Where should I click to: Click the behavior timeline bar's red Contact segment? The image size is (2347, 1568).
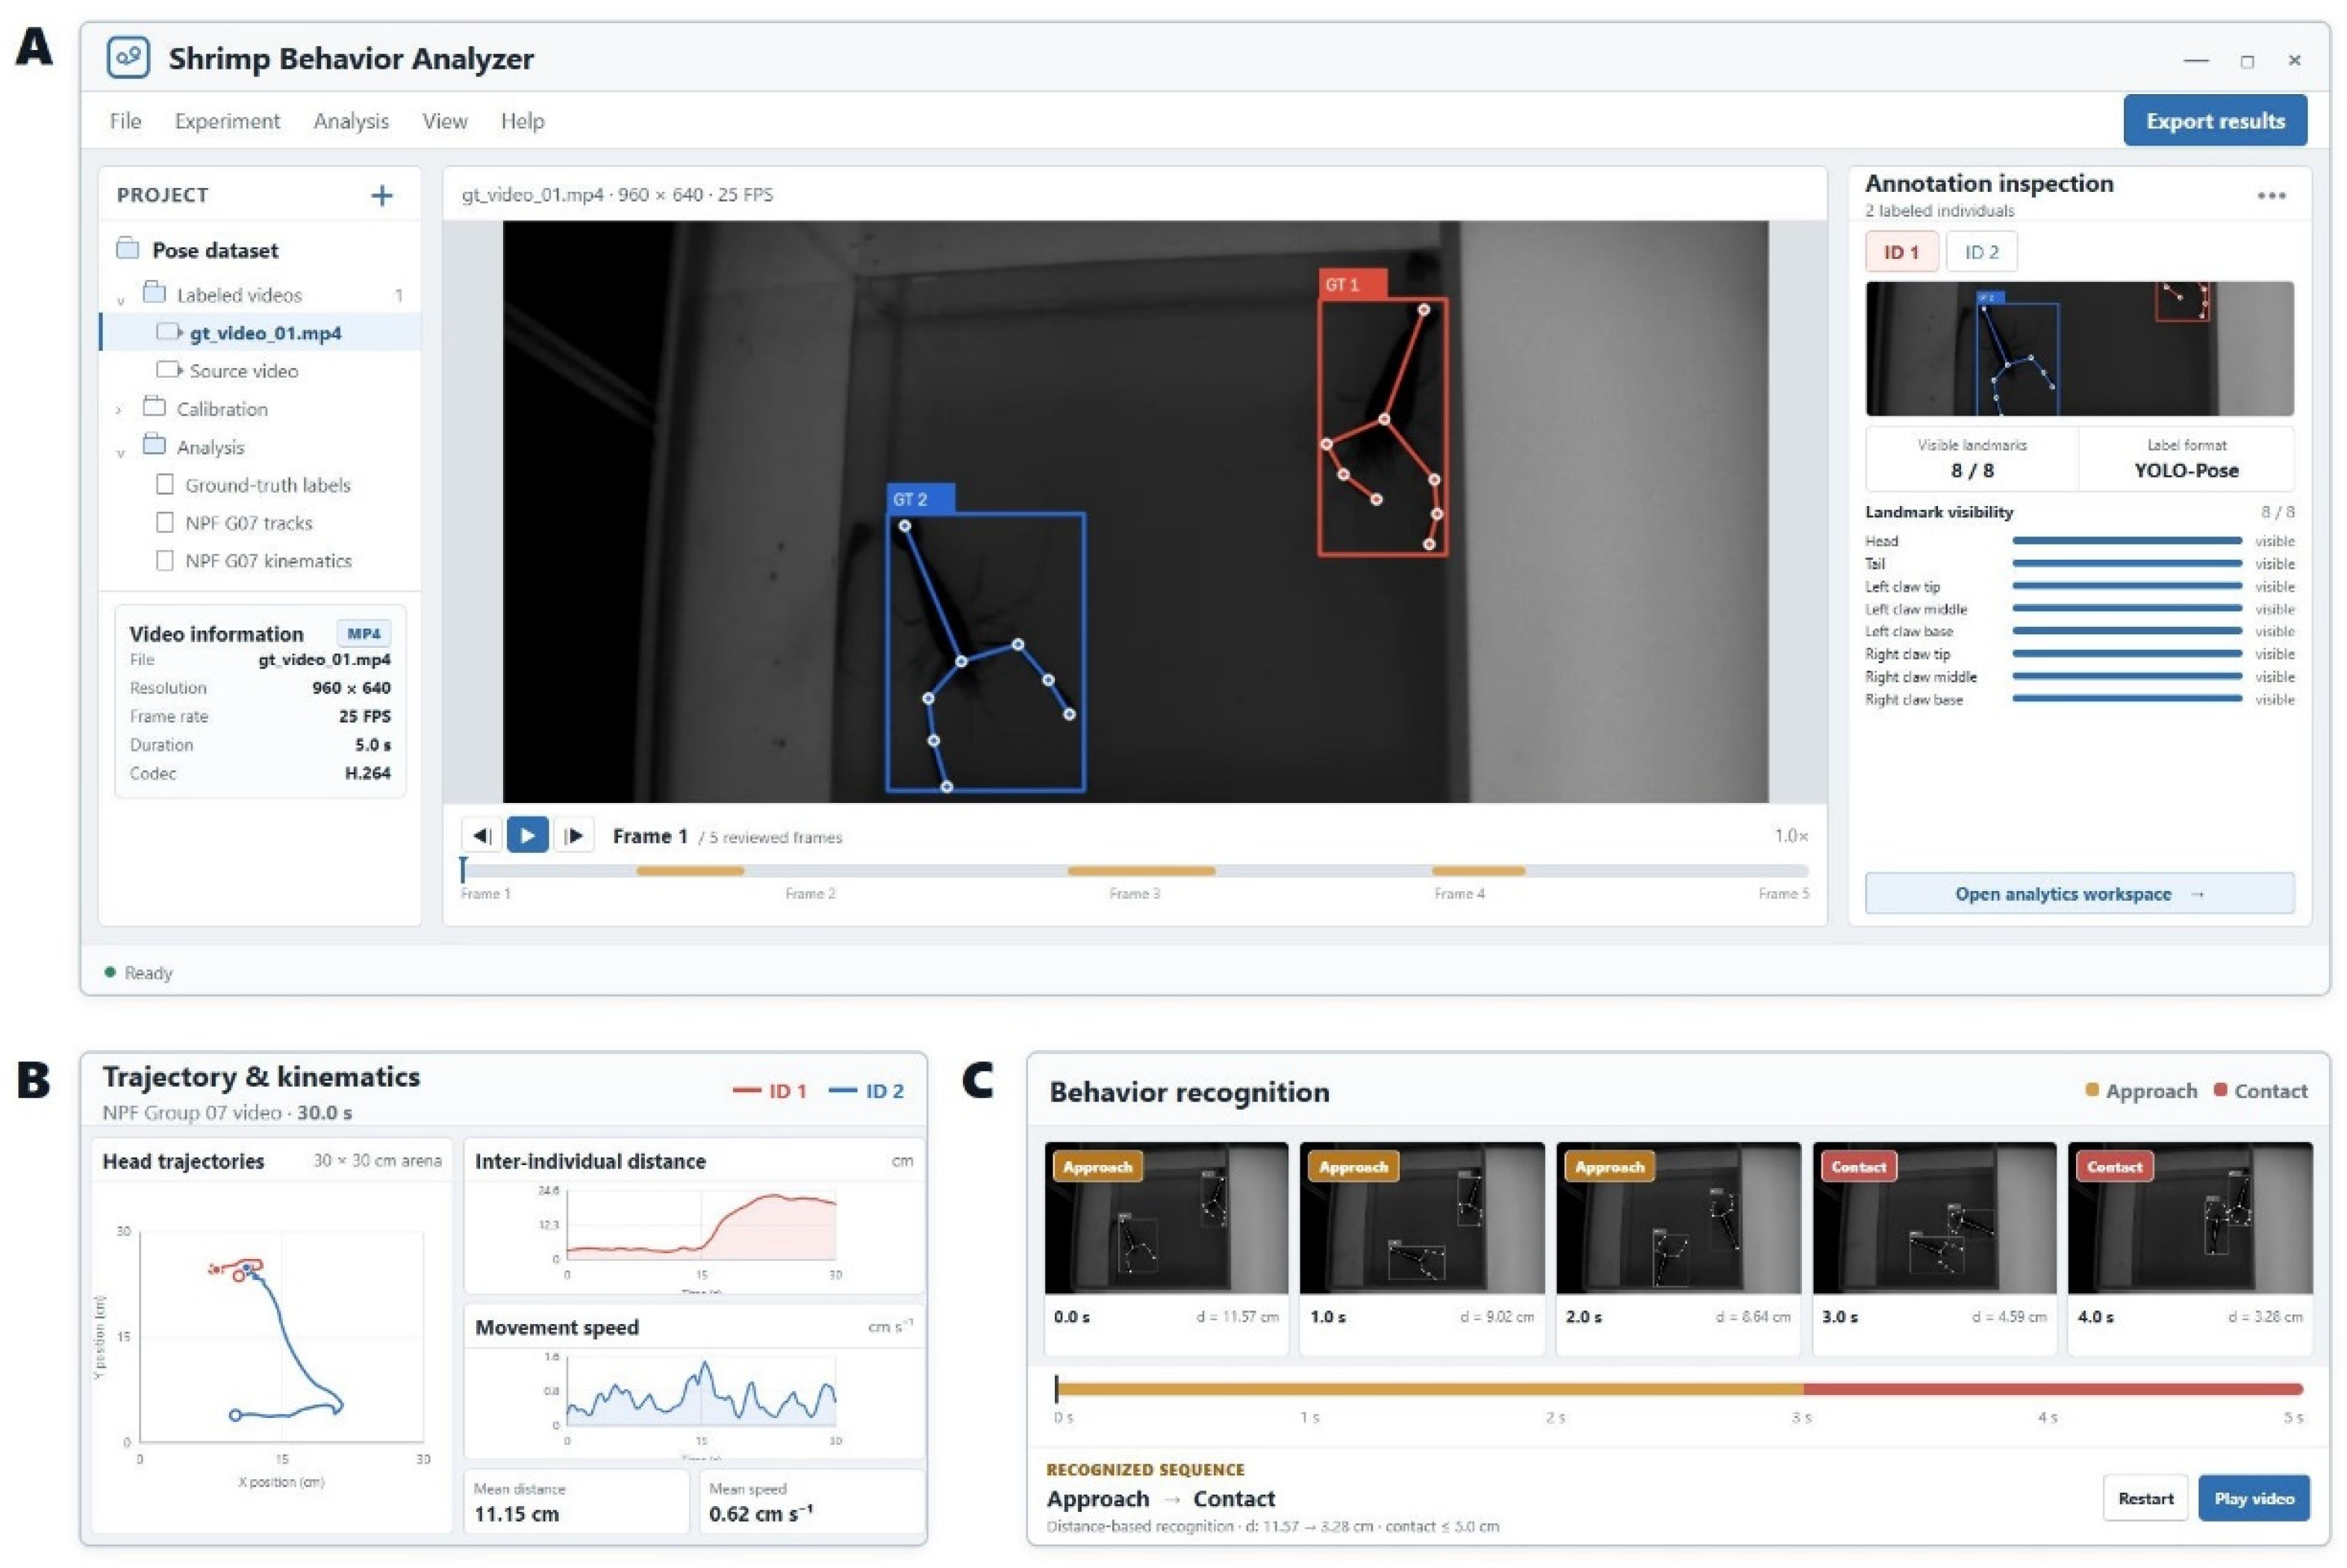2053,1389
